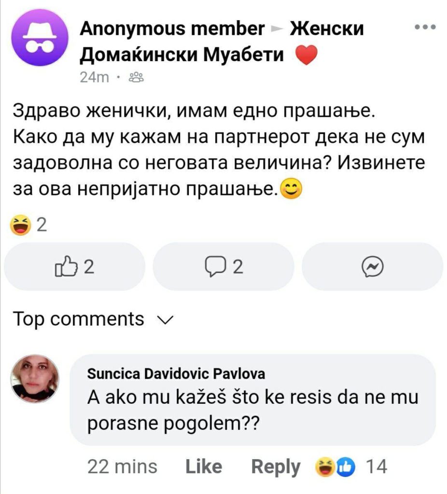Viewport: 447px width, 494px height.
Task: Click the anonymous member avatar icon
Action: pyautogui.click(x=40, y=38)
